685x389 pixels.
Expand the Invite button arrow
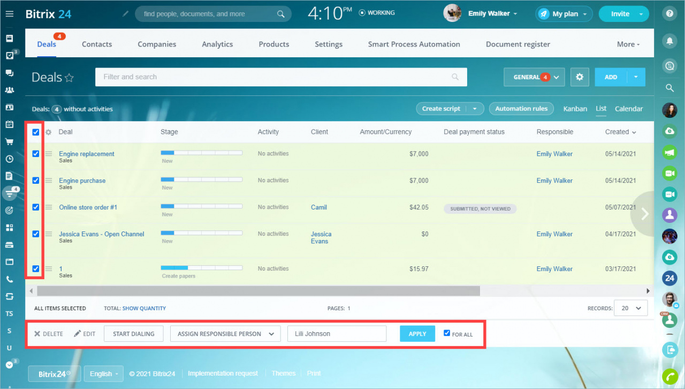[641, 14]
